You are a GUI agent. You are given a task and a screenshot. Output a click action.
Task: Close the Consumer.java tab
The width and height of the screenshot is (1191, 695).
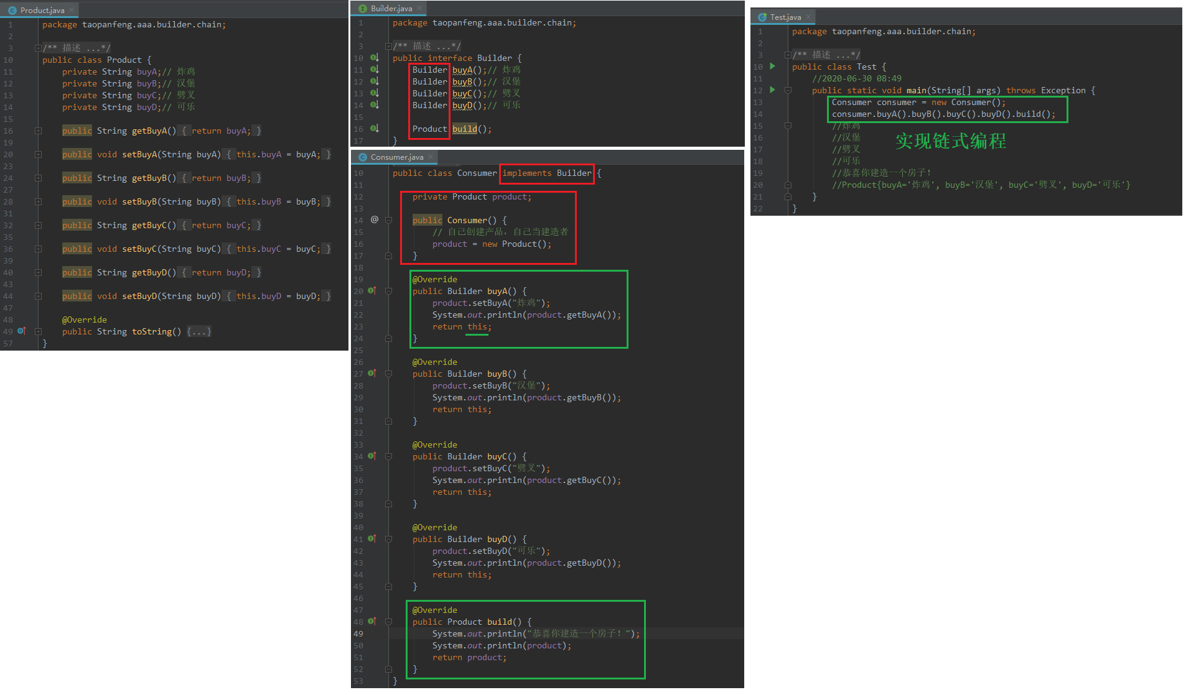(x=431, y=157)
